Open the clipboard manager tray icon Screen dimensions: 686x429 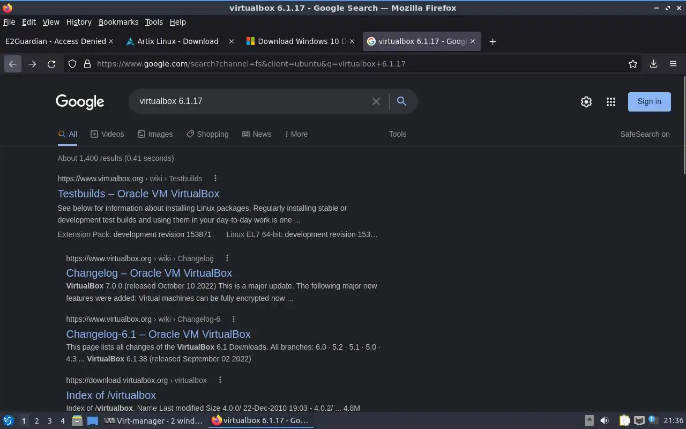625,421
